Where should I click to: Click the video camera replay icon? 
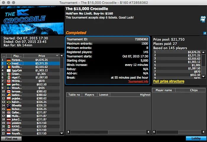tap(203, 20)
